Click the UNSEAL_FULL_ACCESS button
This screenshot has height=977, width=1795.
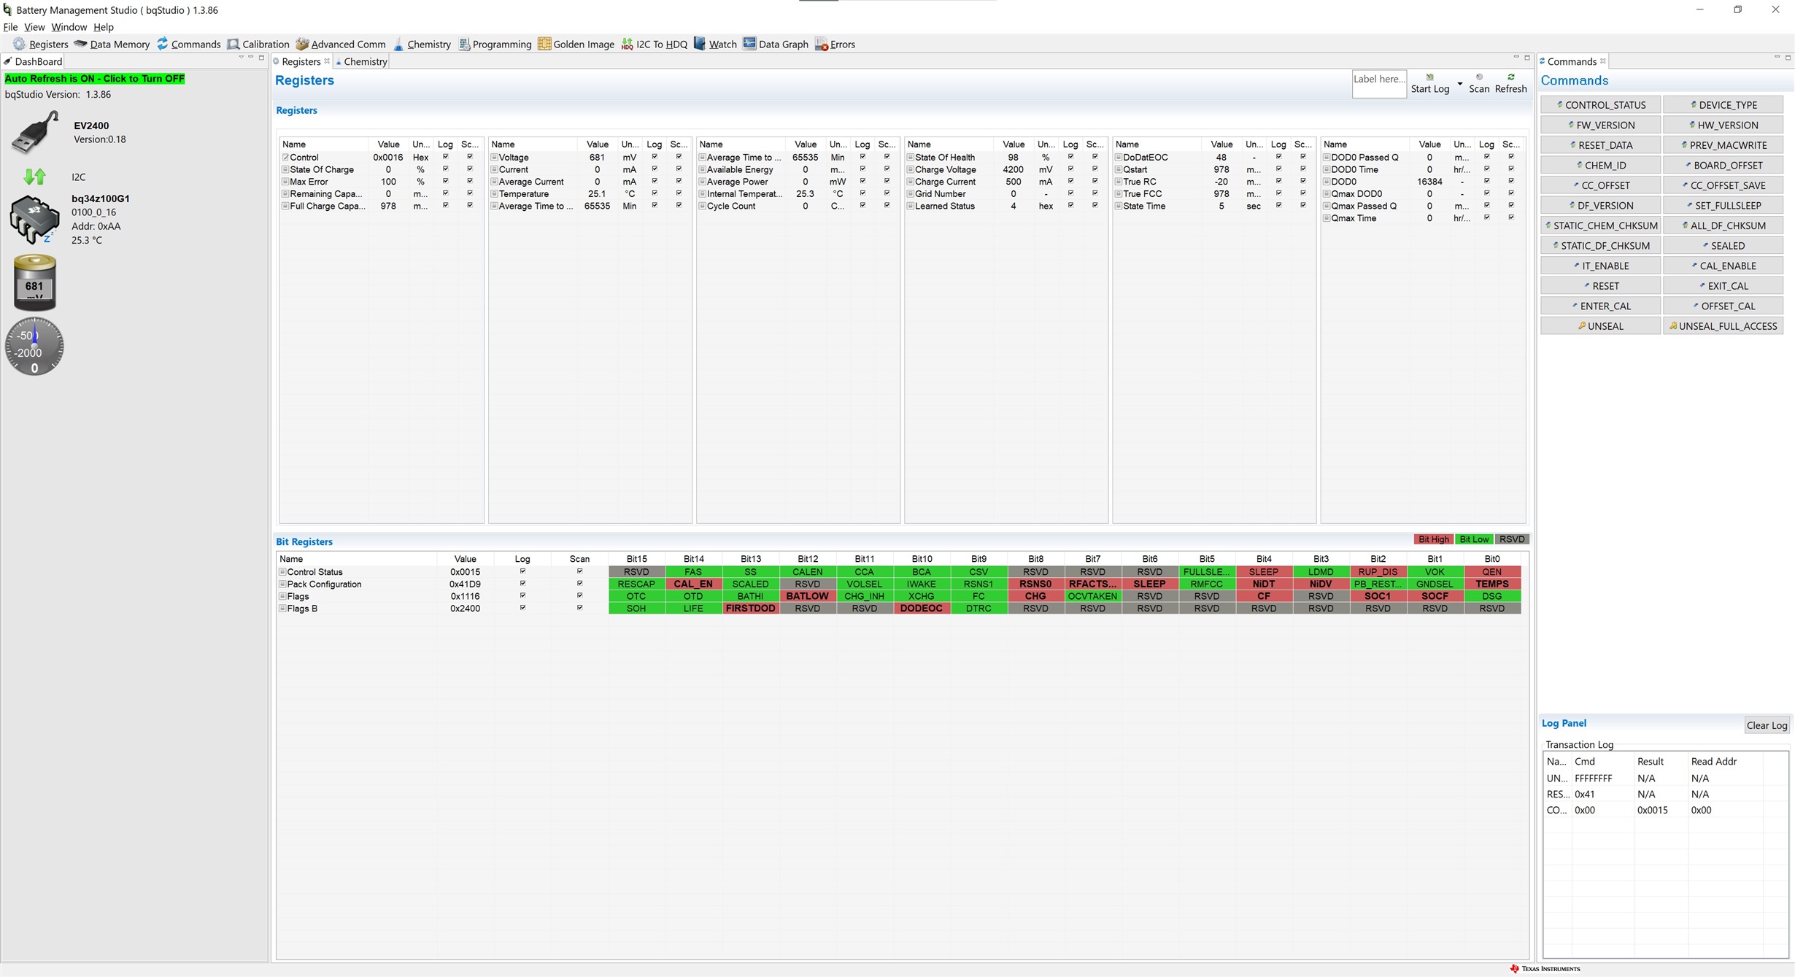1723,326
